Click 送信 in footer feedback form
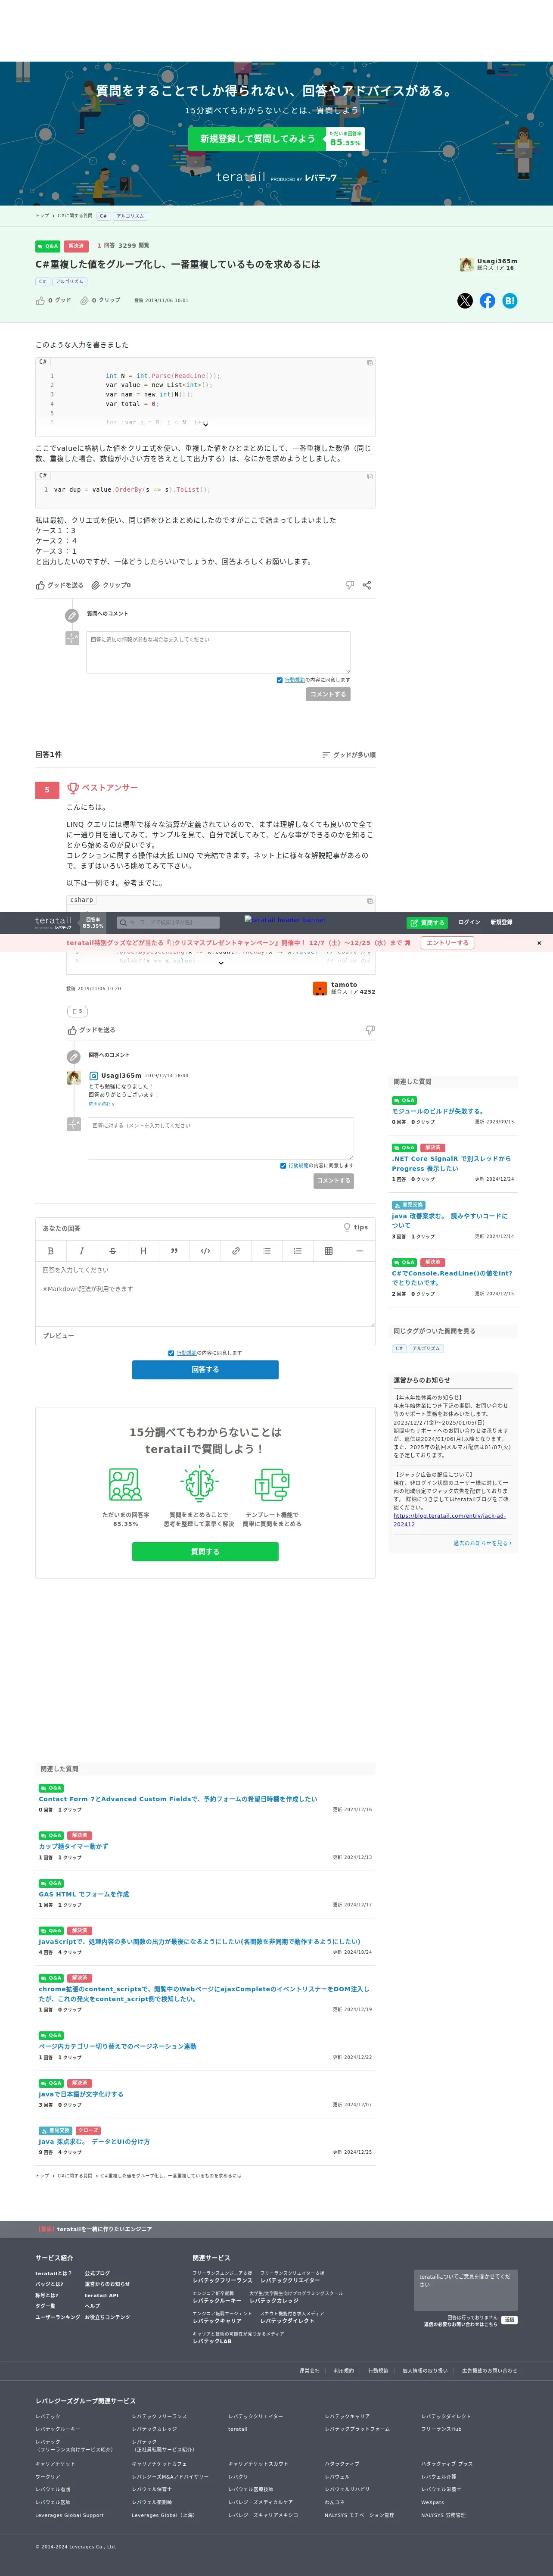 (509, 2320)
